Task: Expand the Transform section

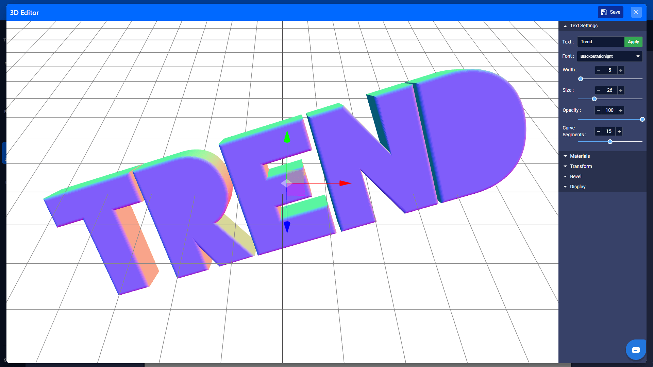Action: coord(580,166)
